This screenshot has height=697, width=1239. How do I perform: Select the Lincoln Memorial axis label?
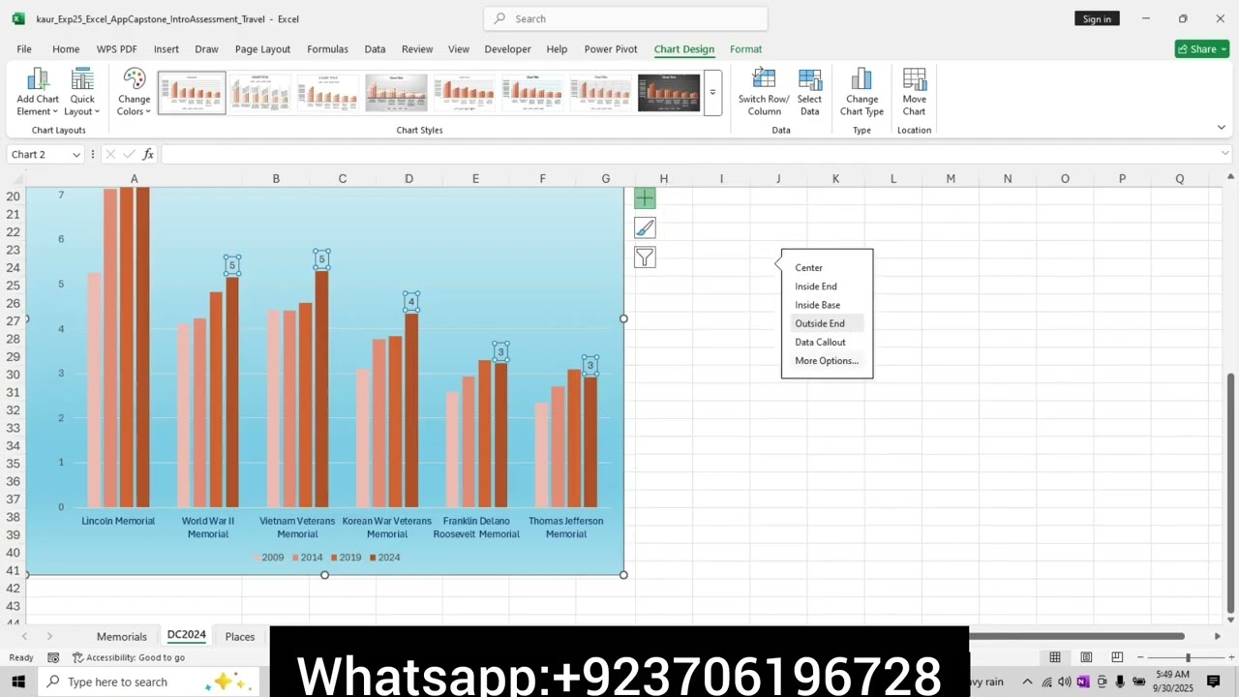point(118,521)
